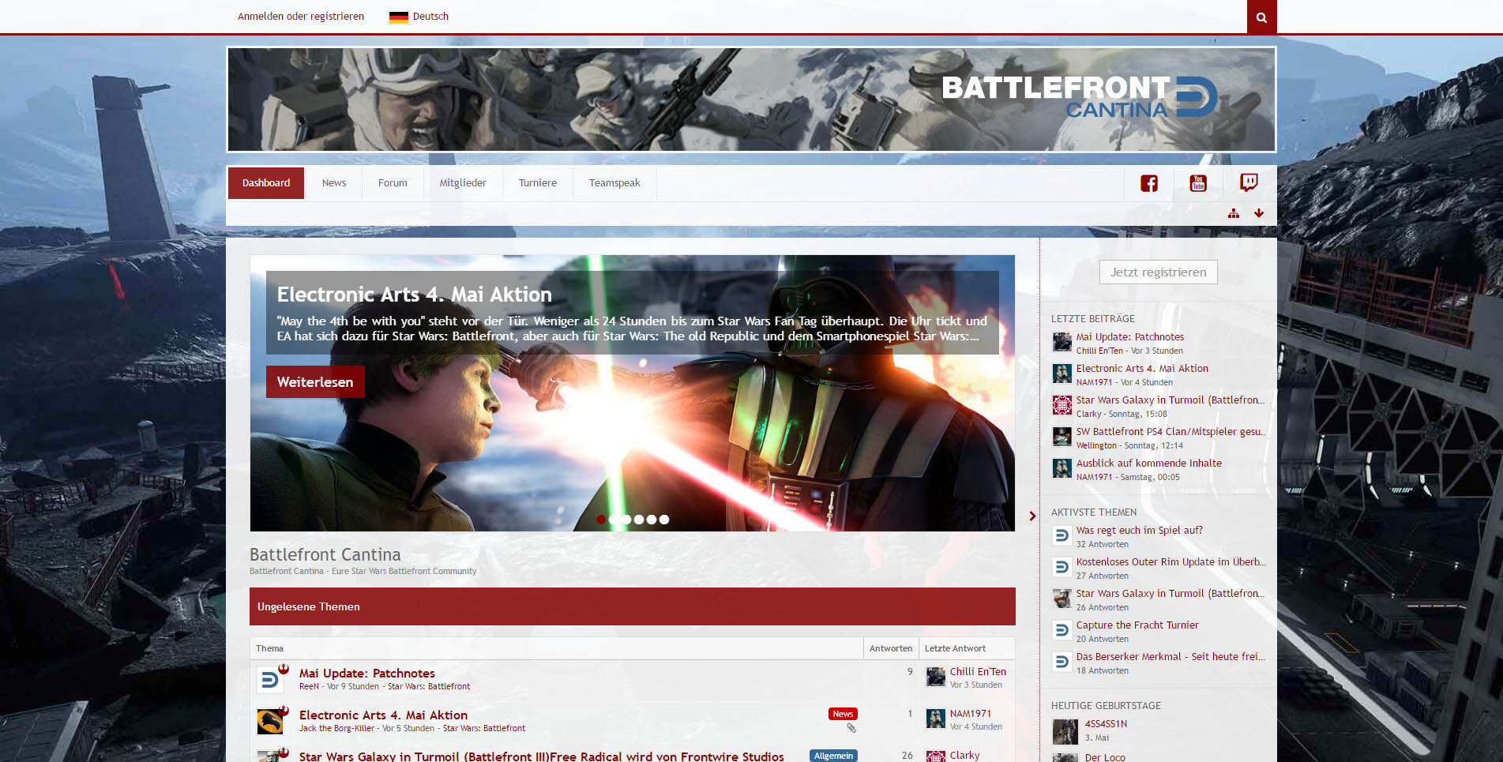
Task: Open the Facebook page icon
Action: pyautogui.click(x=1149, y=183)
